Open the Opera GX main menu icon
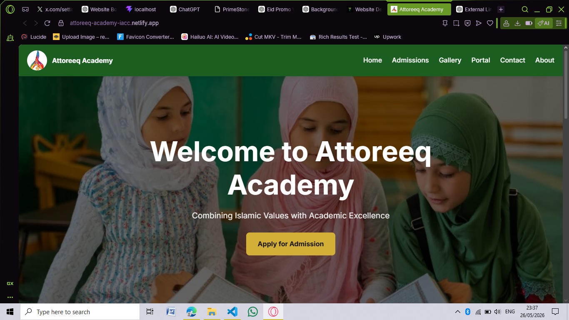 pyautogui.click(x=10, y=9)
